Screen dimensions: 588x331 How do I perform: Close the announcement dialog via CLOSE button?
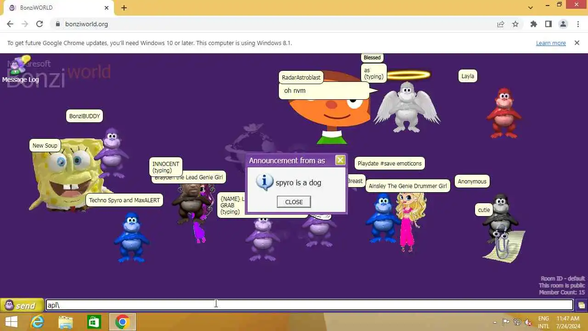coord(294,202)
